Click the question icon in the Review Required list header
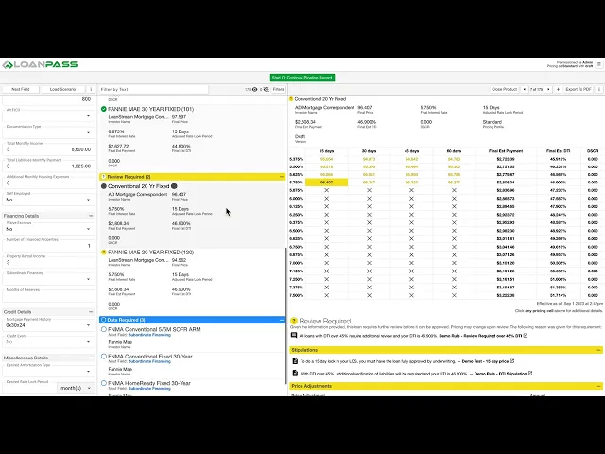 point(103,177)
